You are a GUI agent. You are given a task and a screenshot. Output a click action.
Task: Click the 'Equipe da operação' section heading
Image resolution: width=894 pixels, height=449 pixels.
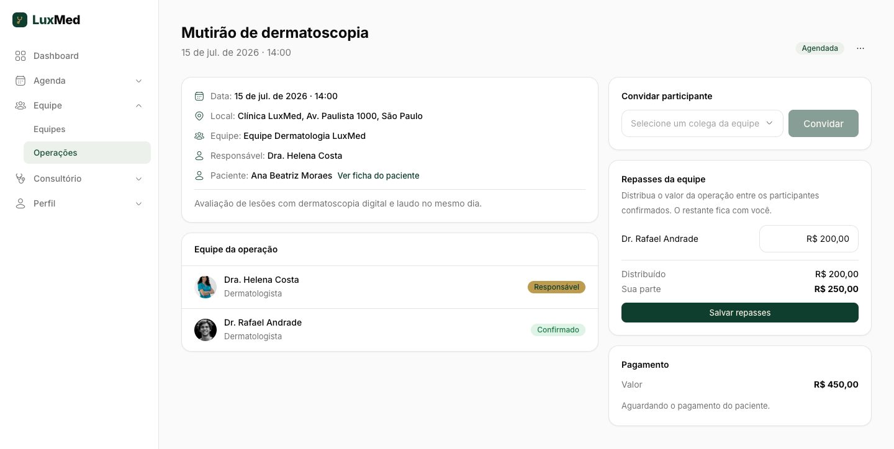[x=236, y=249]
